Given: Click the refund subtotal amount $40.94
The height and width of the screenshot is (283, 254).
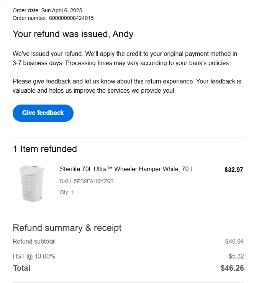Looking at the screenshot, I should 234,241.
